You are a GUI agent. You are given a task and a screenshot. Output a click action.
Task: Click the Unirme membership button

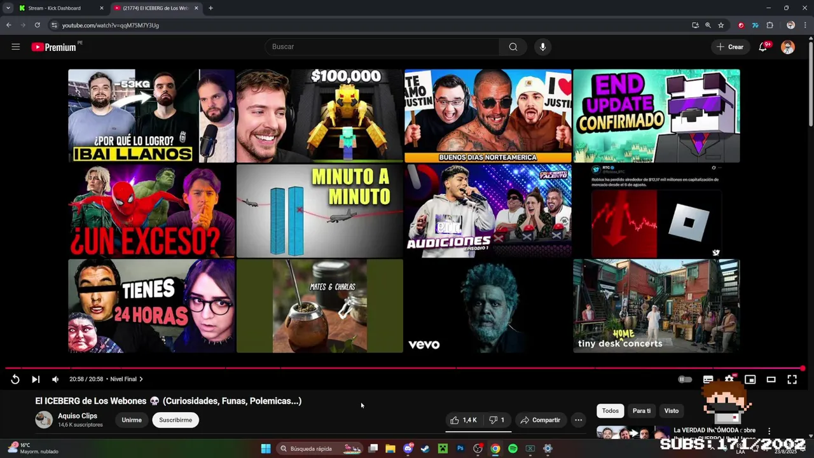click(x=132, y=420)
